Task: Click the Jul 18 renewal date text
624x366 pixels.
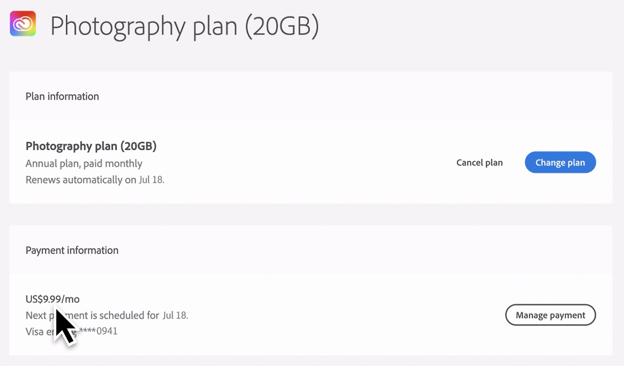Action: [x=152, y=180]
